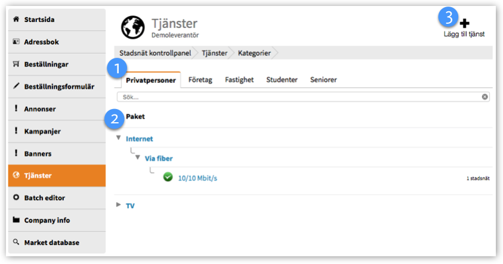This screenshot has width=503, height=264.
Task: Collapse the Via fiber subcategory
Action: tap(138, 158)
